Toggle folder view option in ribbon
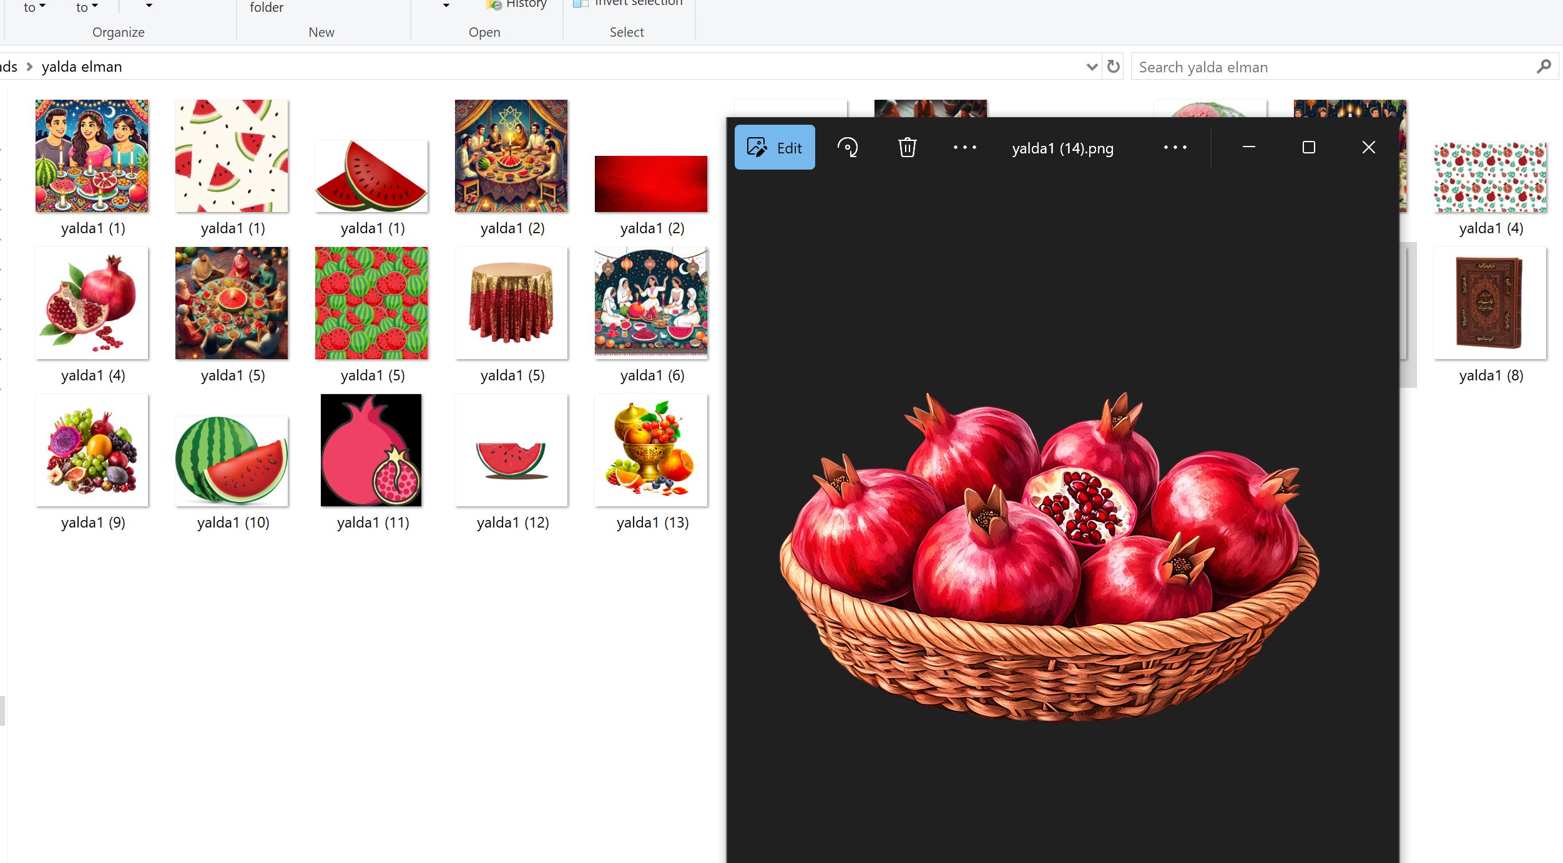Image resolution: width=1563 pixels, height=863 pixels. click(266, 6)
